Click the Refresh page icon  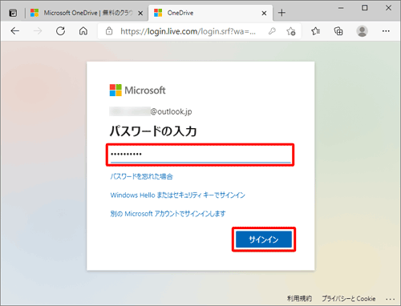61,31
